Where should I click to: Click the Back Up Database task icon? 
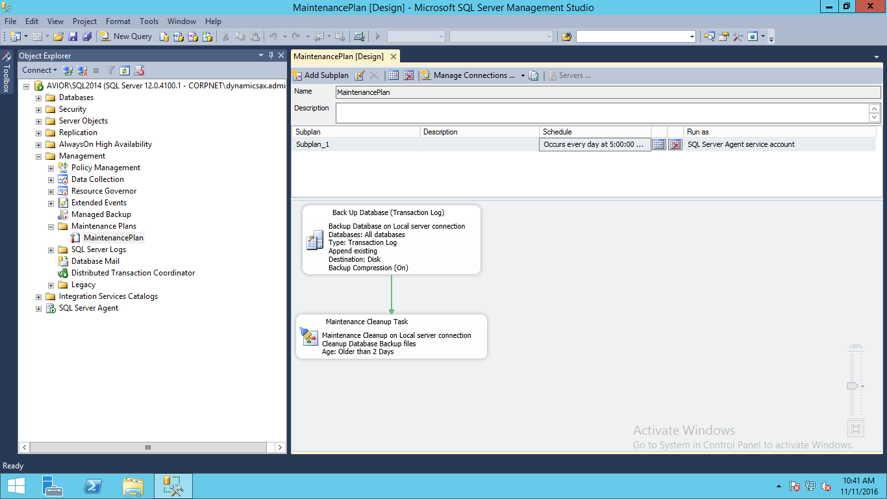point(315,242)
